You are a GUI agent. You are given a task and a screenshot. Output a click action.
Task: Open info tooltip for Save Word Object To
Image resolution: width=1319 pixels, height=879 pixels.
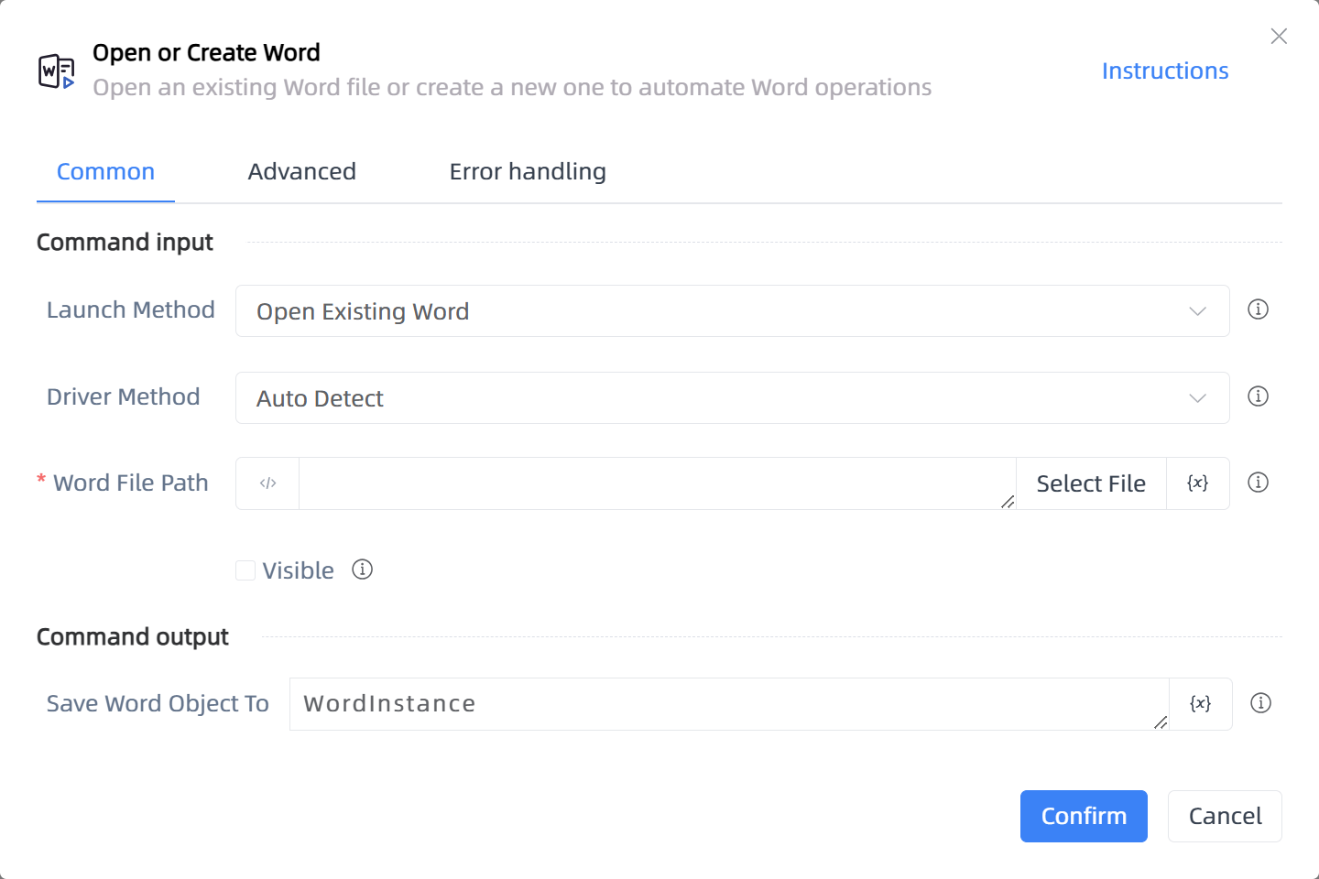coord(1261,703)
